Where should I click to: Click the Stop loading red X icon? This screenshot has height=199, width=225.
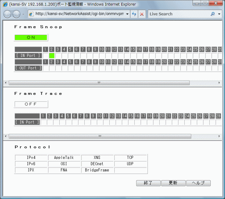[142, 14]
